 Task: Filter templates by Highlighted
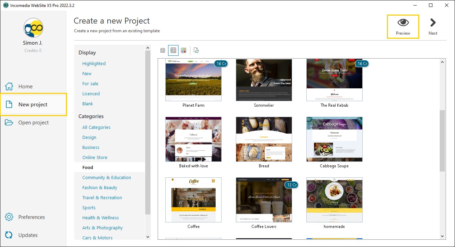94,63
